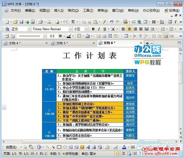Click the vertical scrollbar thumb
The image size is (184, 158).
click(x=181, y=73)
